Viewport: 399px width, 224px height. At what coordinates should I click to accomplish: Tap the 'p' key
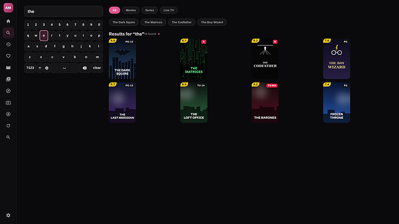point(99,36)
